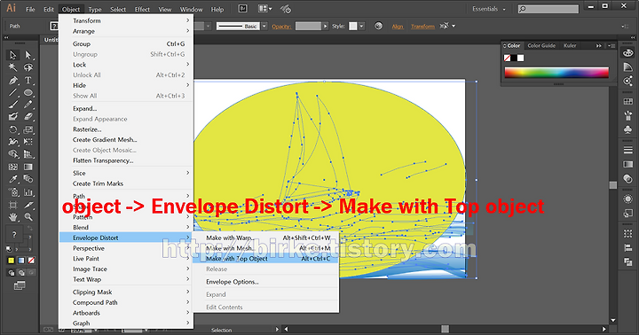Select the Eraser tool

(x=28, y=117)
